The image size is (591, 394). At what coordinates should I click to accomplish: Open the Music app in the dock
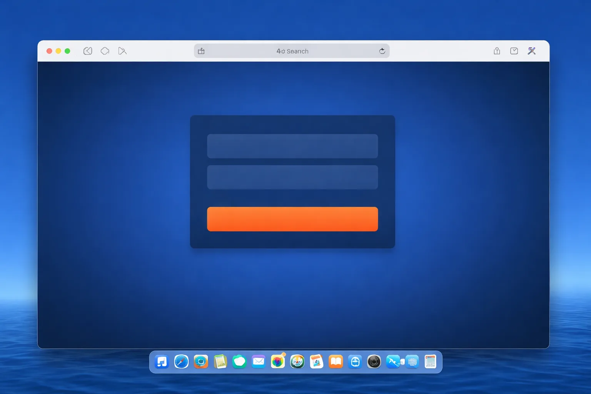pyautogui.click(x=162, y=362)
